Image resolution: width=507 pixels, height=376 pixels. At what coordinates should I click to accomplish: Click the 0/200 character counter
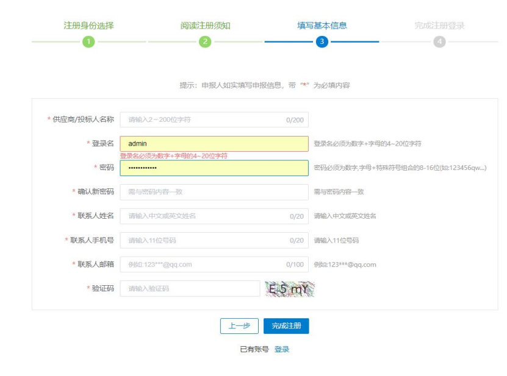click(x=295, y=120)
